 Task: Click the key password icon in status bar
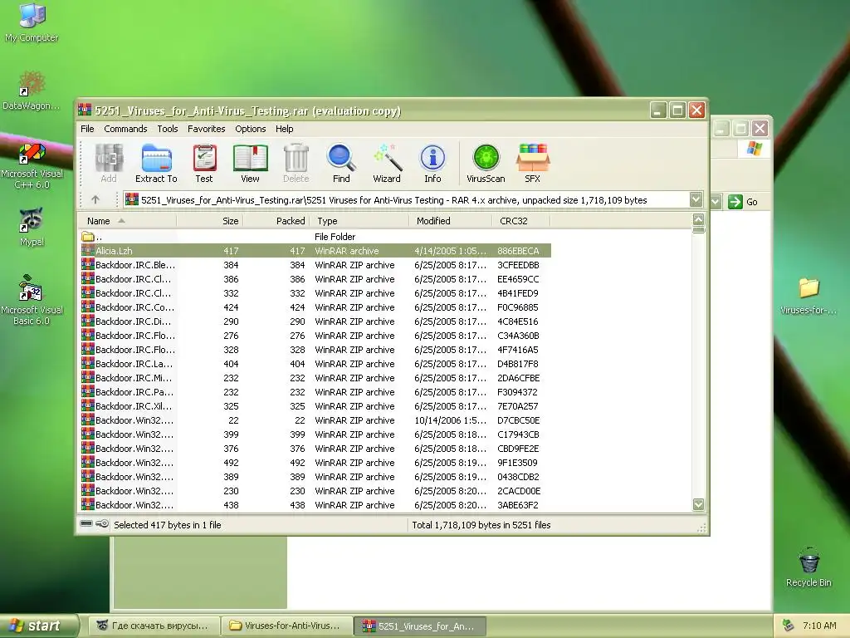(102, 524)
